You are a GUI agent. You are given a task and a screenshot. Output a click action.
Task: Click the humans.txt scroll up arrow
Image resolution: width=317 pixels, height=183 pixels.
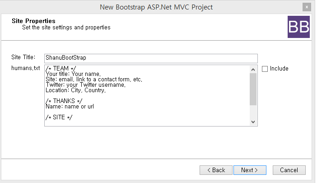[x=253, y=69]
